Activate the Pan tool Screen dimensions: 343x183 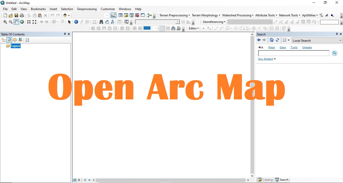click(x=16, y=22)
